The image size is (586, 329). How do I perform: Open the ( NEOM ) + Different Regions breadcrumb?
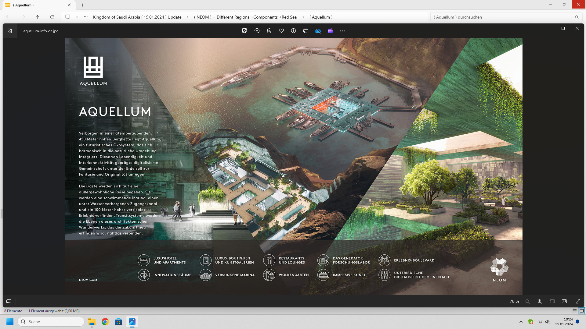(245, 17)
